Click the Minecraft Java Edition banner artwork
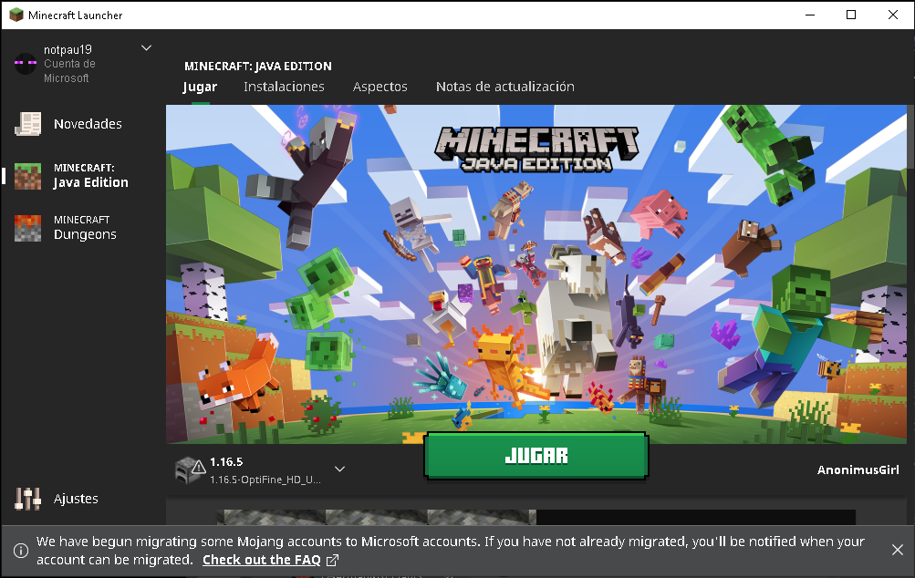This screenshot has height=578, width=915. 536,274
